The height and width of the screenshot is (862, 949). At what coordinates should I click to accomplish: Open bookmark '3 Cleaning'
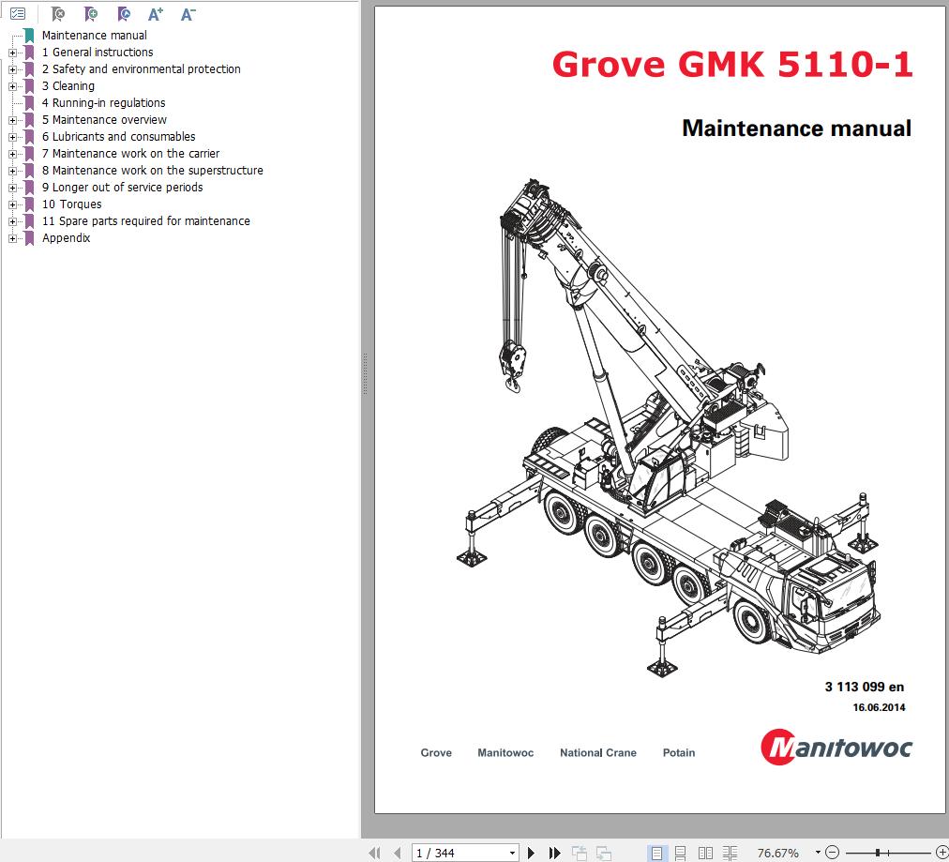[x=68, y=86]
